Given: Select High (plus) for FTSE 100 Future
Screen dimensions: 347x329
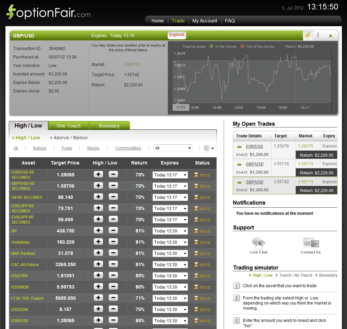Looking at the screenshot, I should tap(98, 298).
